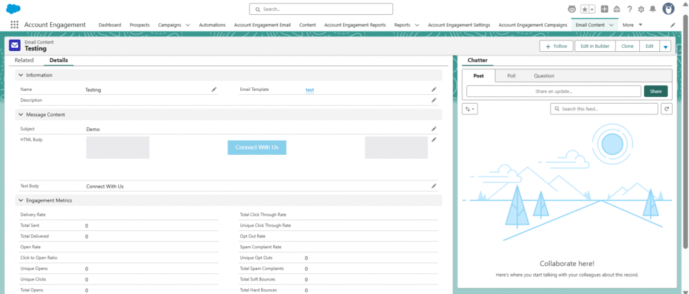Click the Email Content record envelope icon
The height and width of the screenshot is (294, 689).
[x=15, y=45]
